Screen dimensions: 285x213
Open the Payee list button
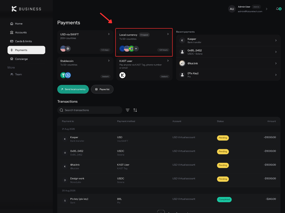pyautogui.click(x=102, y=89)
